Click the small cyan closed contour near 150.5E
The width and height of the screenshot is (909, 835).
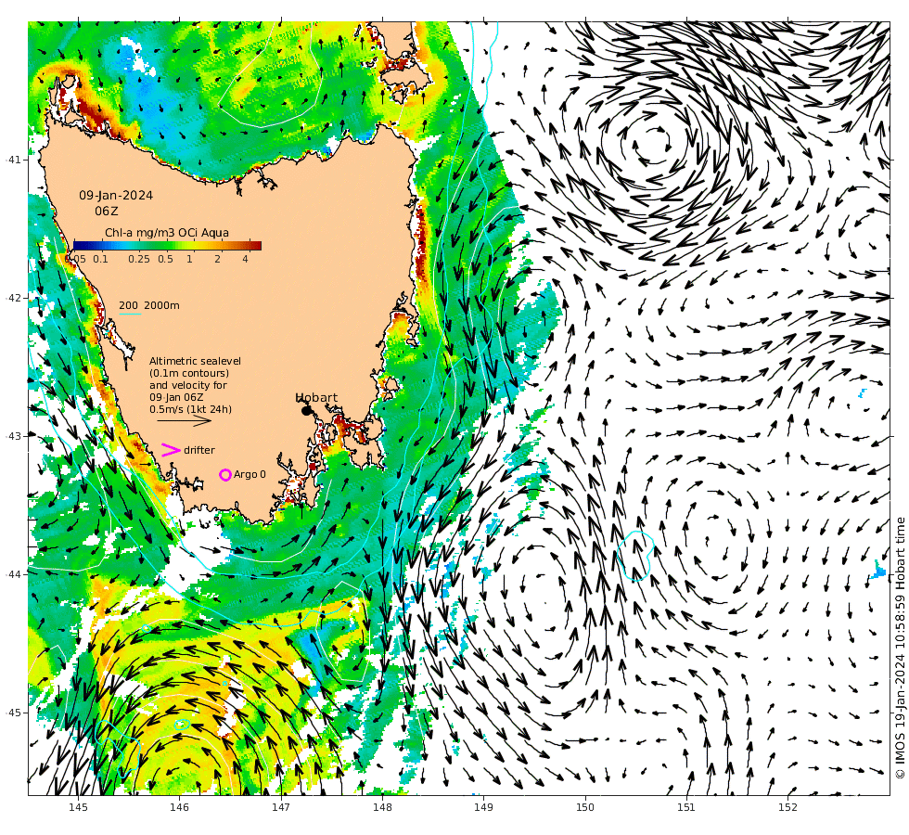point(635,556)
